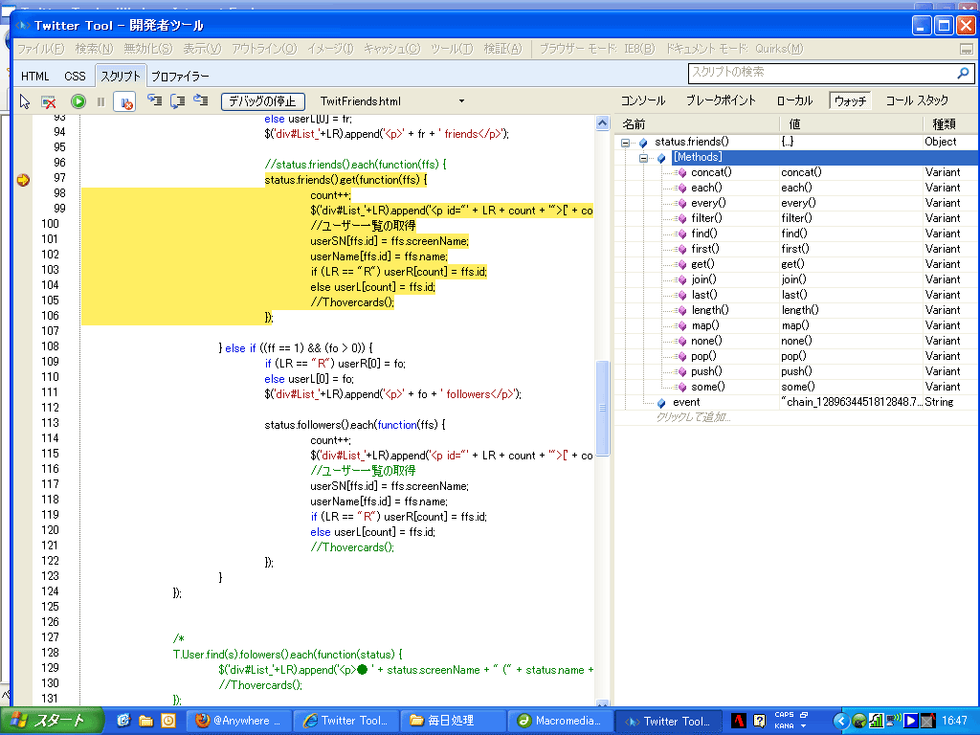
Task: Select the event watch entry
Action: (796, 403)
